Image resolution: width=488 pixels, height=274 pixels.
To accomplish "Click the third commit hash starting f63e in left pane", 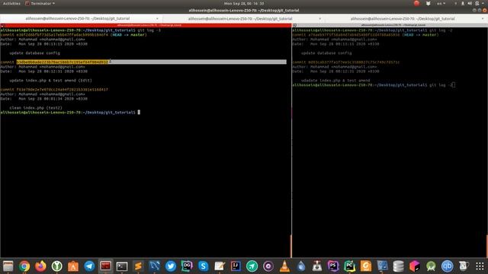I will (63, 90).
